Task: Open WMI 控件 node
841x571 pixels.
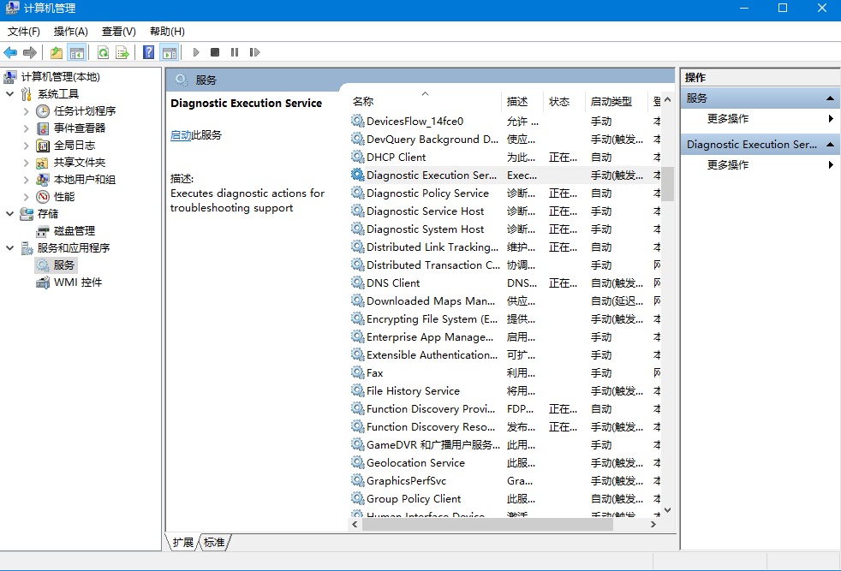Action: coord(77,283)
